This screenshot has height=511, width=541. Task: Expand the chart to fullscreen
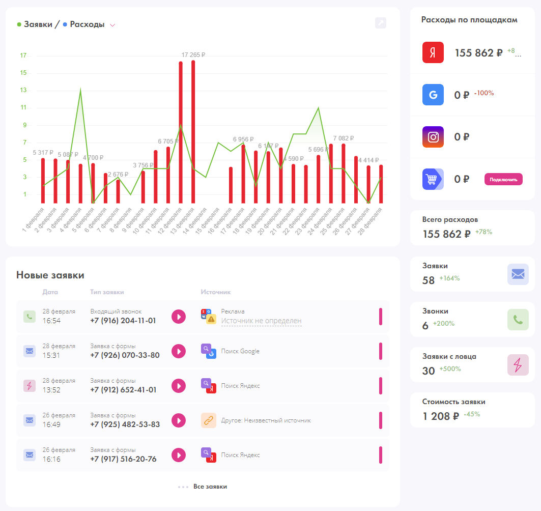tap(381, 23)
